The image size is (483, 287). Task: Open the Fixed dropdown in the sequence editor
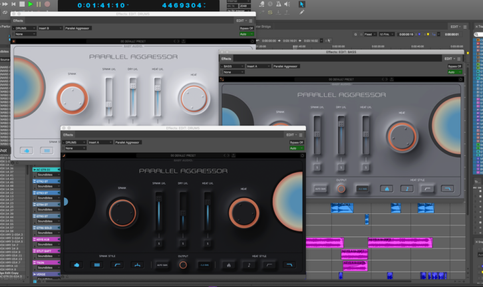pyautogui.click(x=370, y=35)
